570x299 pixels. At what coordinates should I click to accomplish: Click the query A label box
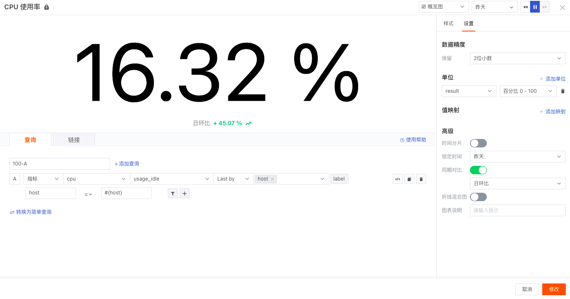click(x=15, y=179)
